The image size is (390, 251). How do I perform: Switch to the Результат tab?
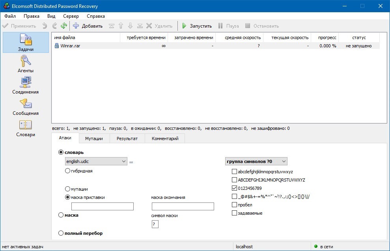click(x=127, y=139)
